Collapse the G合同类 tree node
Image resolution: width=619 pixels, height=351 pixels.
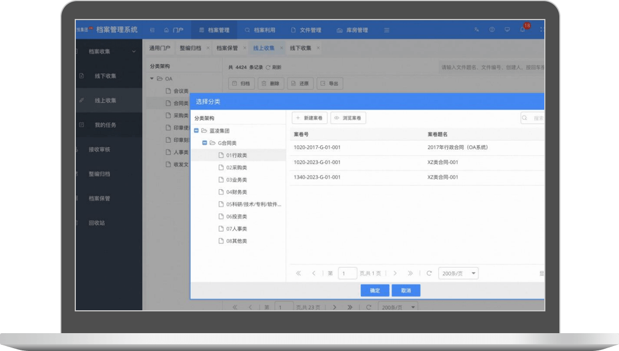click(205, 143)
